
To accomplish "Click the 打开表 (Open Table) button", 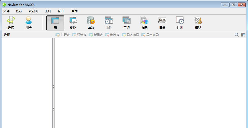I will 63,35.
